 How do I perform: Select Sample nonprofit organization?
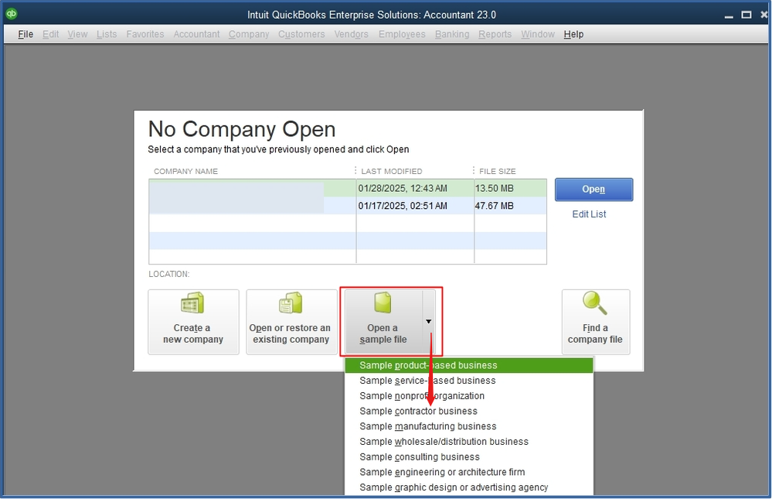[x=469, y=396]
